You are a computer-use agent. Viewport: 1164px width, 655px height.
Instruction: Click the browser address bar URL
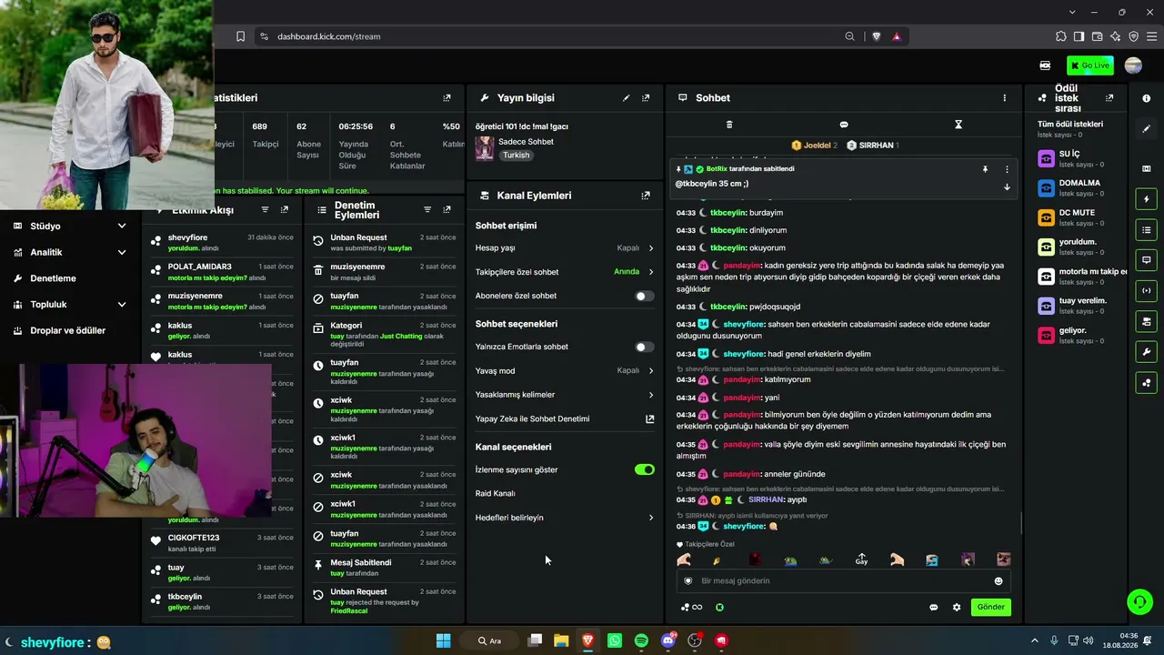pyautogui.click(x=328, y=36)
